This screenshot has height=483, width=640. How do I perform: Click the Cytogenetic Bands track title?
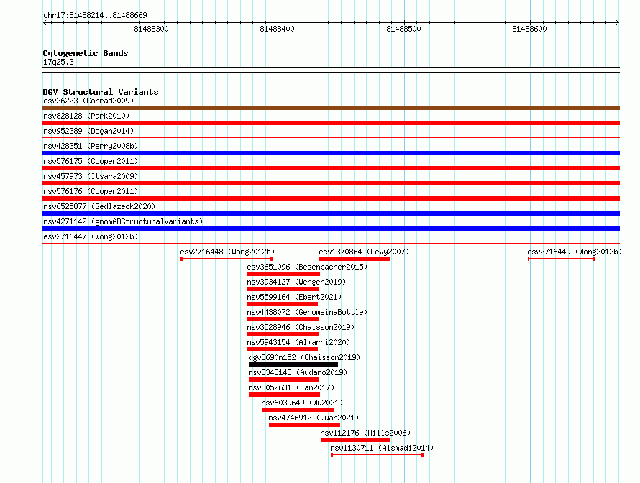[86, 53]
